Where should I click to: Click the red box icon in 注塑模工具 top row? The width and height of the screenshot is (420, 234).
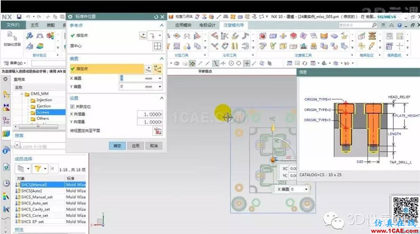(x=294, y=36)
